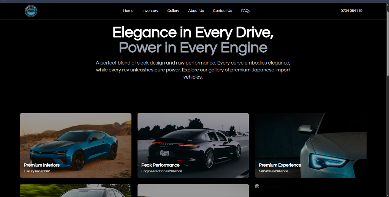
Task: Open the Premium Experience headlight card
Action: click(x=311, y=145)
